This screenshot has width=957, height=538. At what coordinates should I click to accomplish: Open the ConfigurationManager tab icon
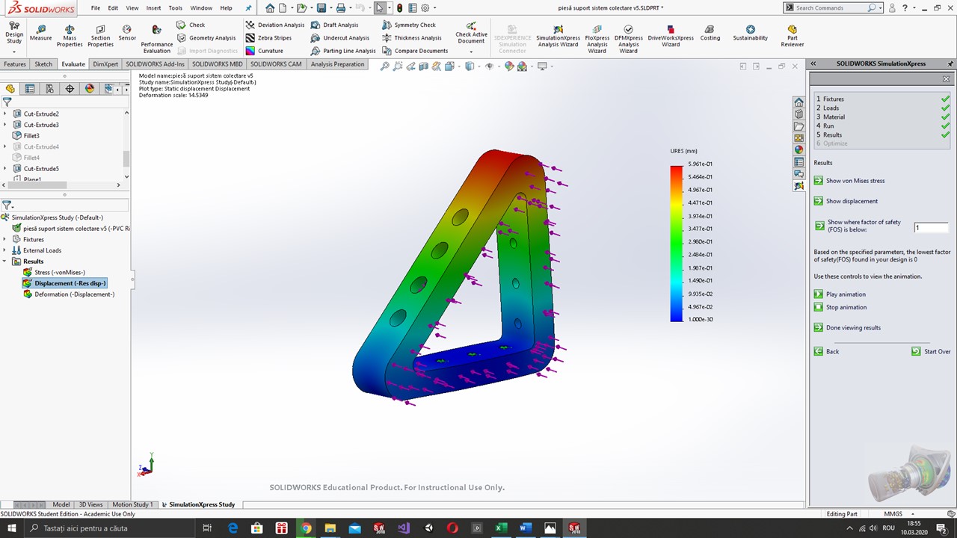coord(49,88)
